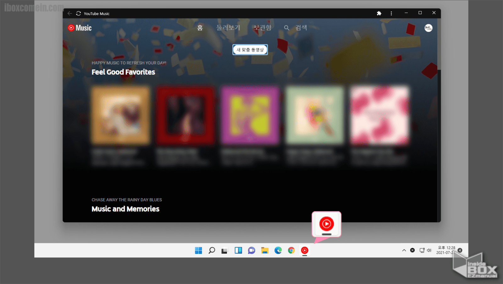The image size is (503, 284).
Task: Open the three-dot app menu
Action: [391, 13]
